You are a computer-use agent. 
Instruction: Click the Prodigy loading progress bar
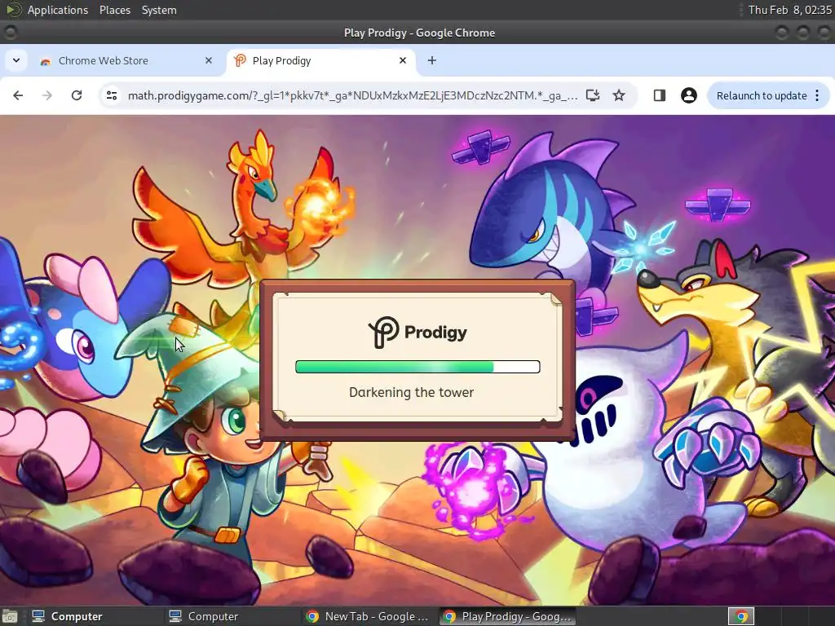pyautogui.click(x=417, y=367)
